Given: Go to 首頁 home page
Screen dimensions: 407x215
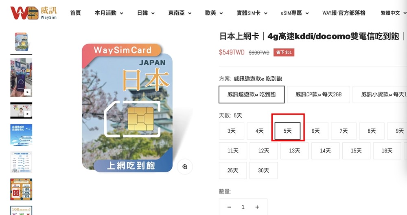Looking at the screenshot, I should pyautogui.click(x=76, y=13).
